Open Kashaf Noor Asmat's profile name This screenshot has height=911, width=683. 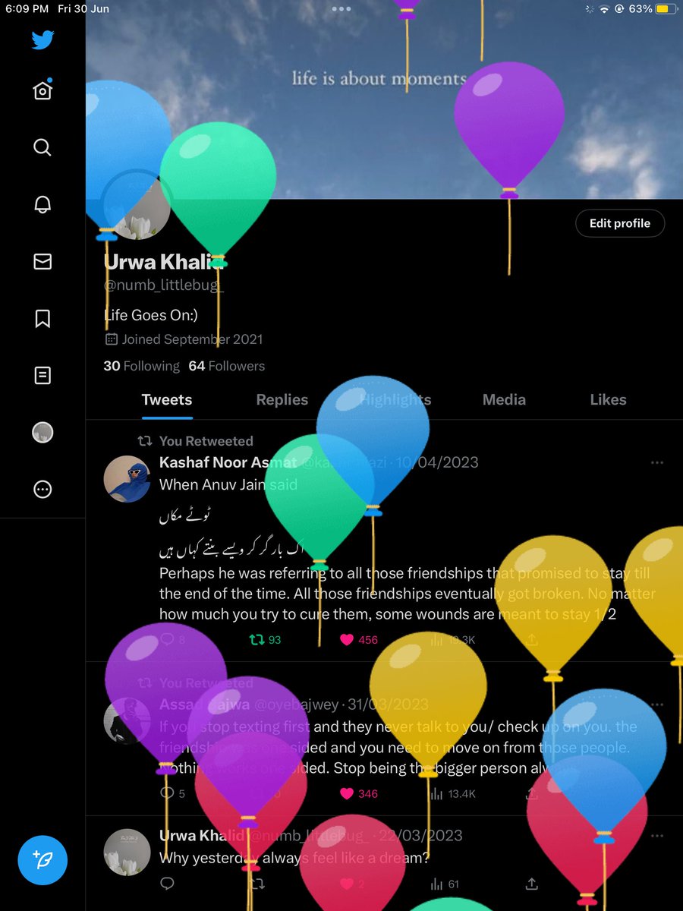229,462
